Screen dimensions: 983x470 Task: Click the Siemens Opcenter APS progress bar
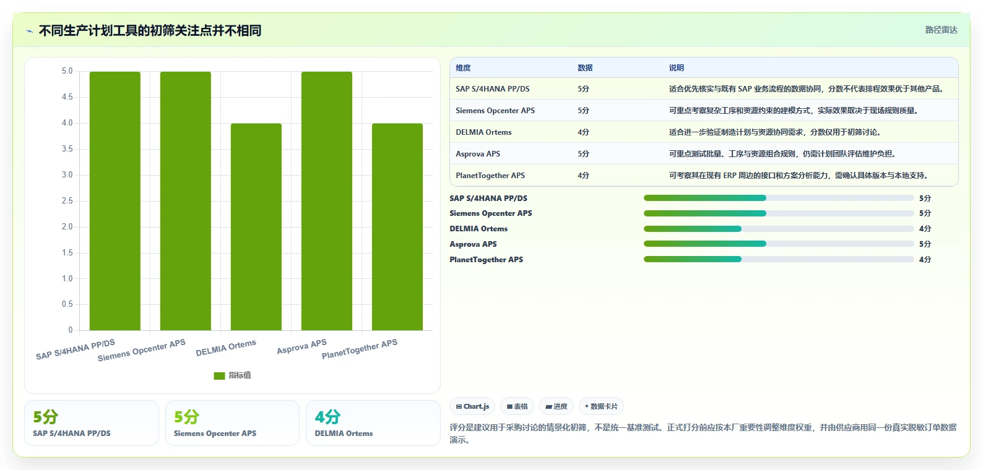click(x=779, y=213)
